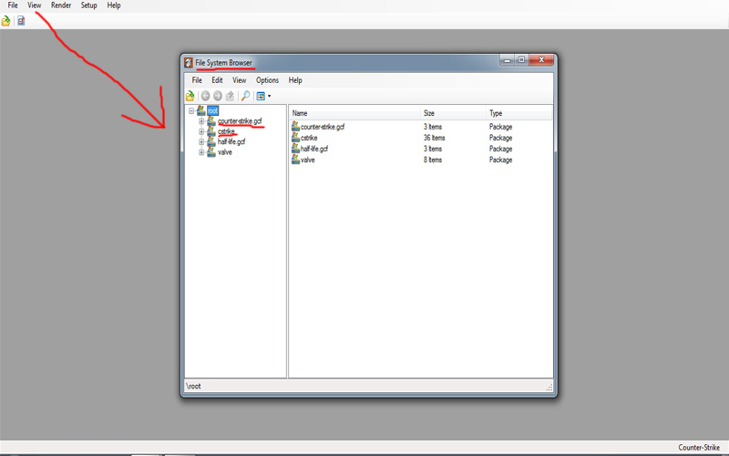This screenshot has height=456, width=729.
Task: Maximize the File System Browser window
Action: [x=521, y=60]
